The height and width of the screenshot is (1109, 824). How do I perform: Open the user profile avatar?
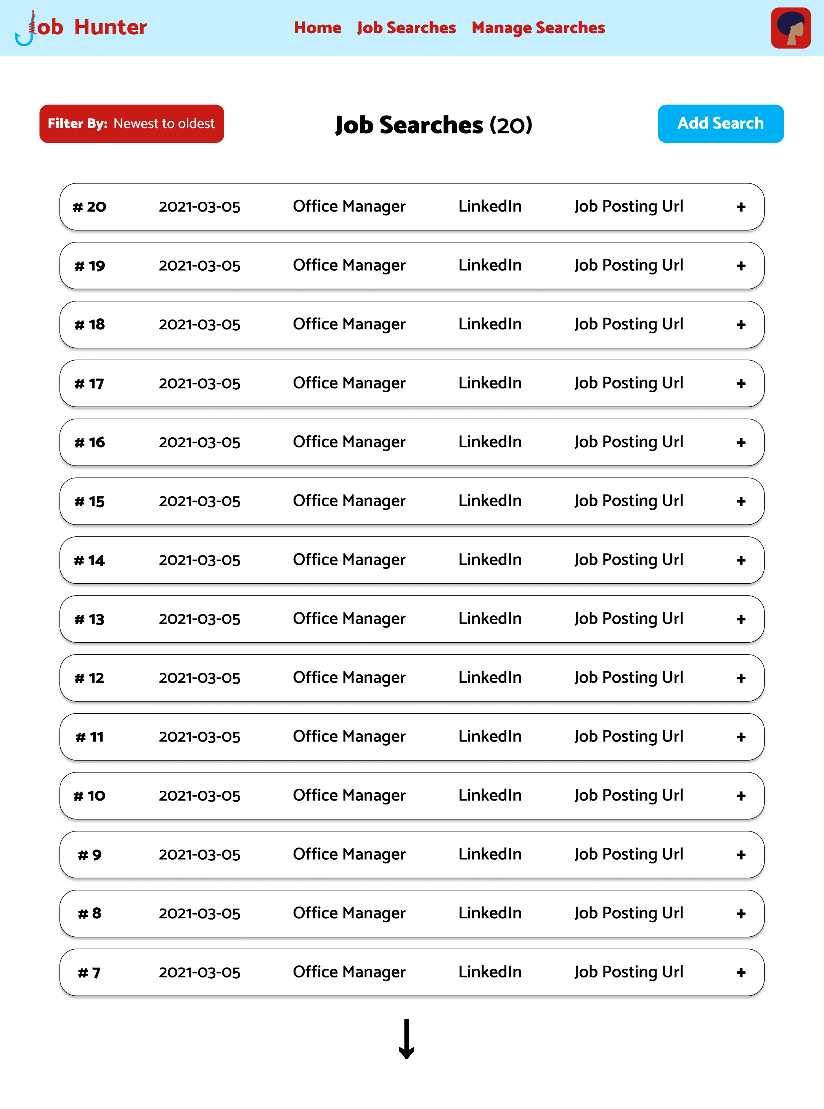click(x=790, y=28)
